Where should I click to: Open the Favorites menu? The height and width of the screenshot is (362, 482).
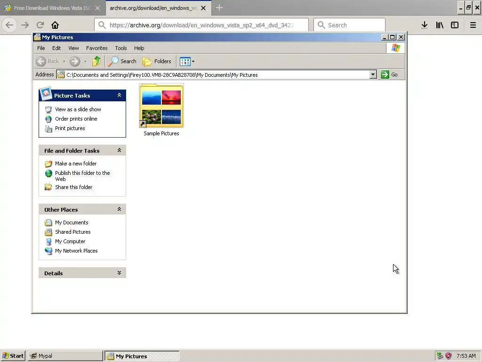[97, 48]
